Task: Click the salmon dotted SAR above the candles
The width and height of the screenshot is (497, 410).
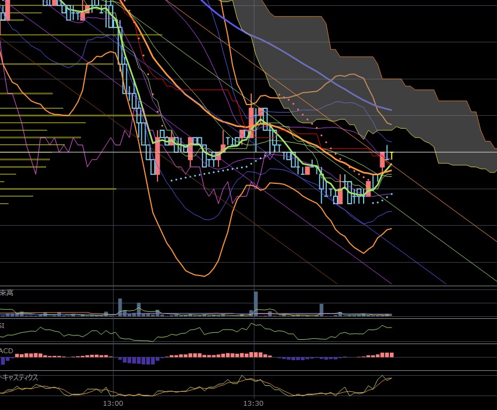Action: [x=300, y=110]
